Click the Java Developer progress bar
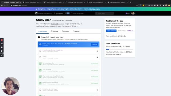This screenshot has height=96, width=171. [120, 49]
